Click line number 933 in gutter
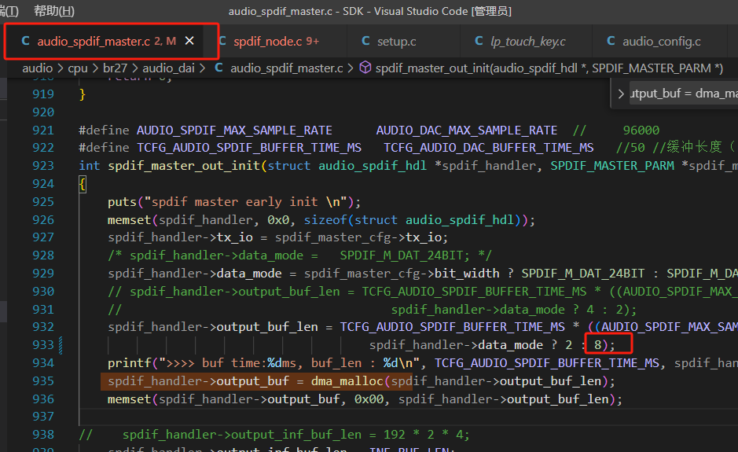 (43, 345)
